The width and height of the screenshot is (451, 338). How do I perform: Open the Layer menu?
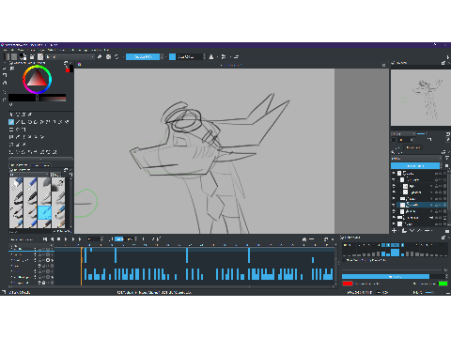coord(41,50)
